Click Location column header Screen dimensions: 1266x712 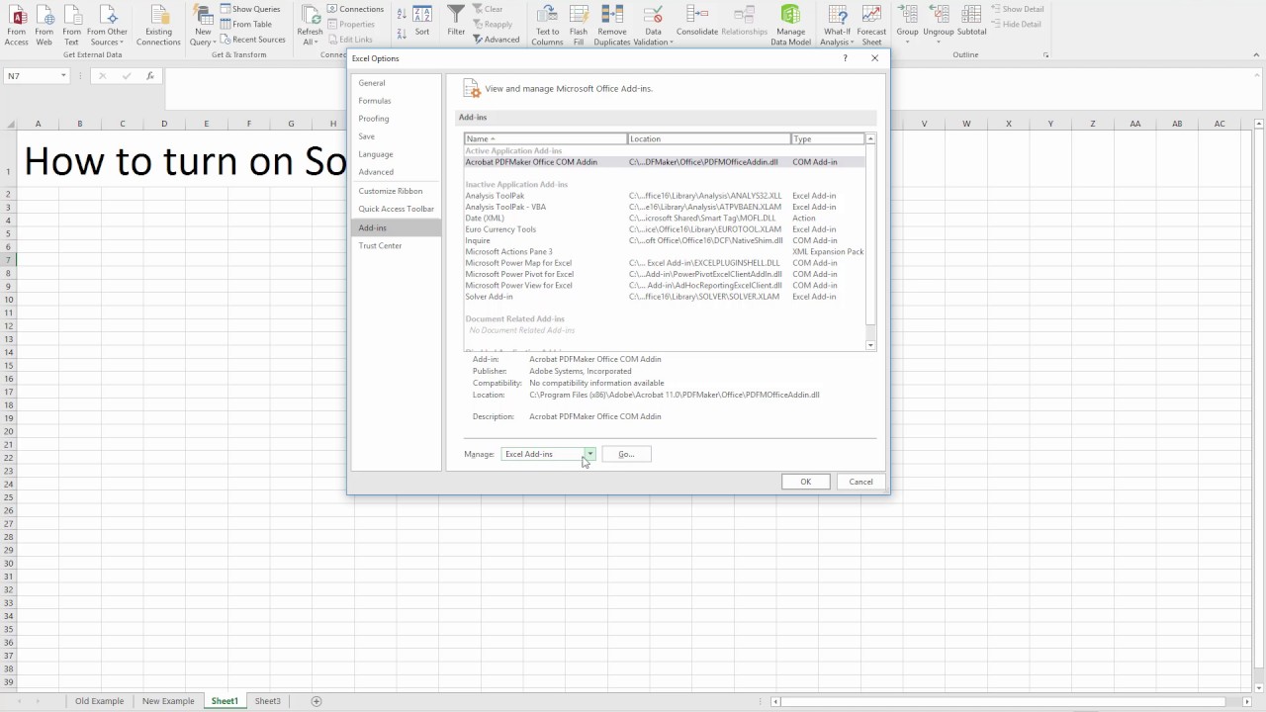pos(709,139)
